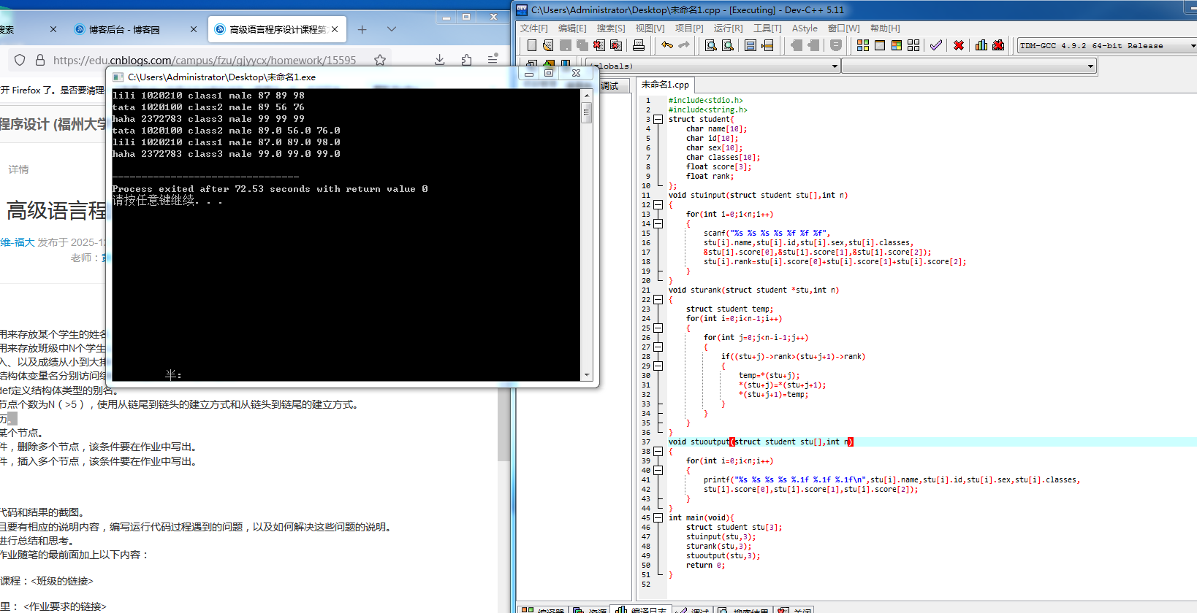Click the Profile analysis bar chart icon
The width and height of the screenshot is (1197, 613).
pyautogui.click(x=981, y=45)
